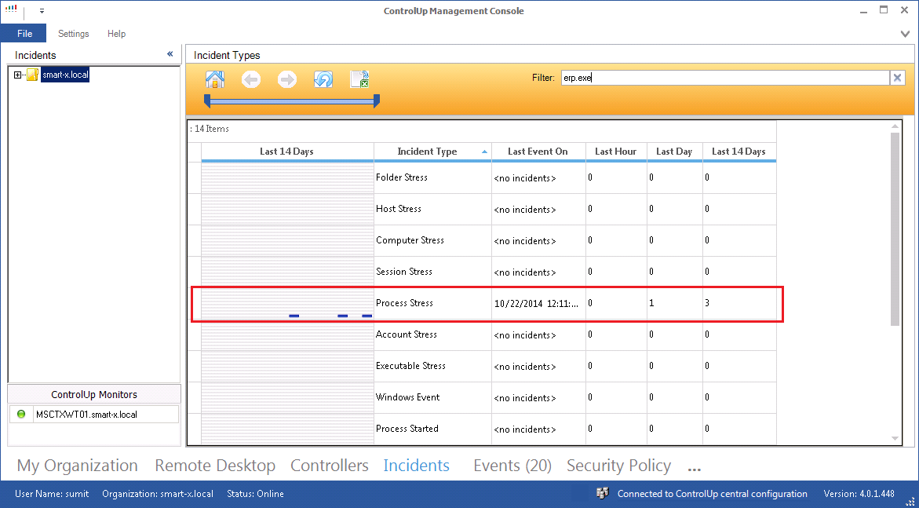Collapse the Incidents side panel
Viewport: 919px width, 508px height.
tap(170, 54)
